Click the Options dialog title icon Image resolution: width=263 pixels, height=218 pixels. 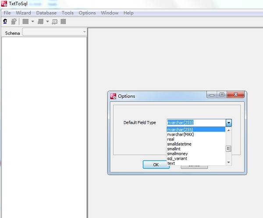click(113, 96)
